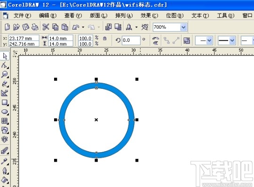Open the 700% zoom level dropdown
Image resolution: width=254 pixels, height=187 pixels.
coord(183,27)
